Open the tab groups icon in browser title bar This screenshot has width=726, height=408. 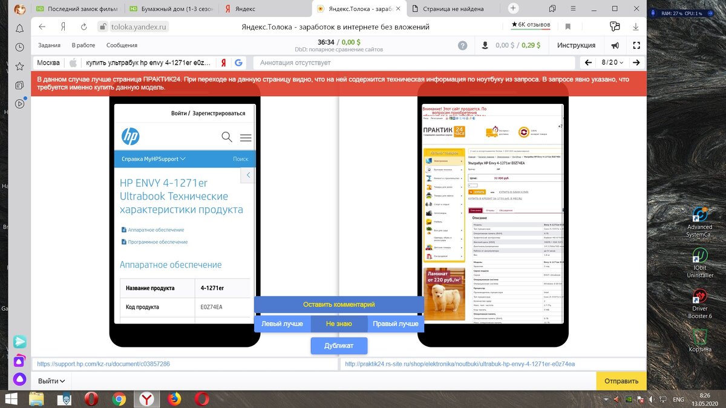[x=552, y=9]
